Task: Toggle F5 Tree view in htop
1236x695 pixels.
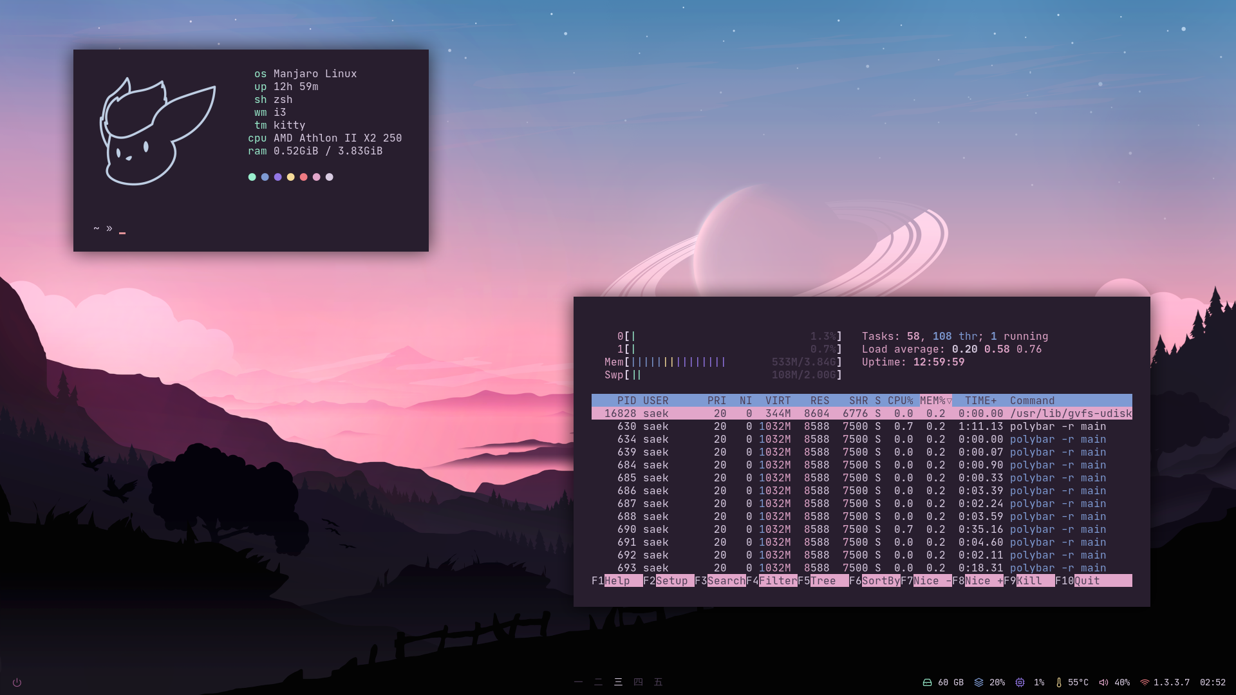Action: pos(823,581)
